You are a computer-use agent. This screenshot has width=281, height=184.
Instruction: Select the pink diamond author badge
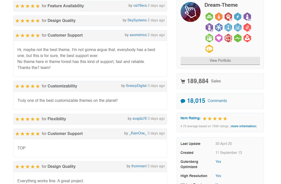click(219, 38)
